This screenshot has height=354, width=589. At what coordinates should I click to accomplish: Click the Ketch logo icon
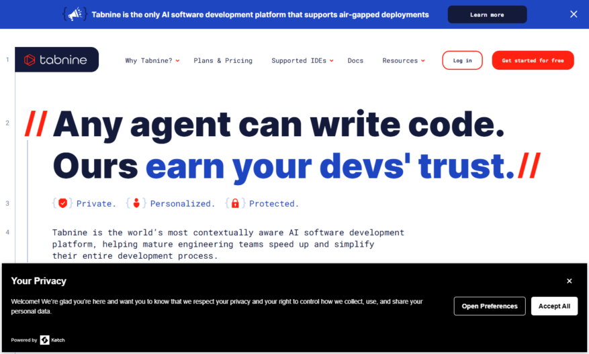(x=45, y=340)
